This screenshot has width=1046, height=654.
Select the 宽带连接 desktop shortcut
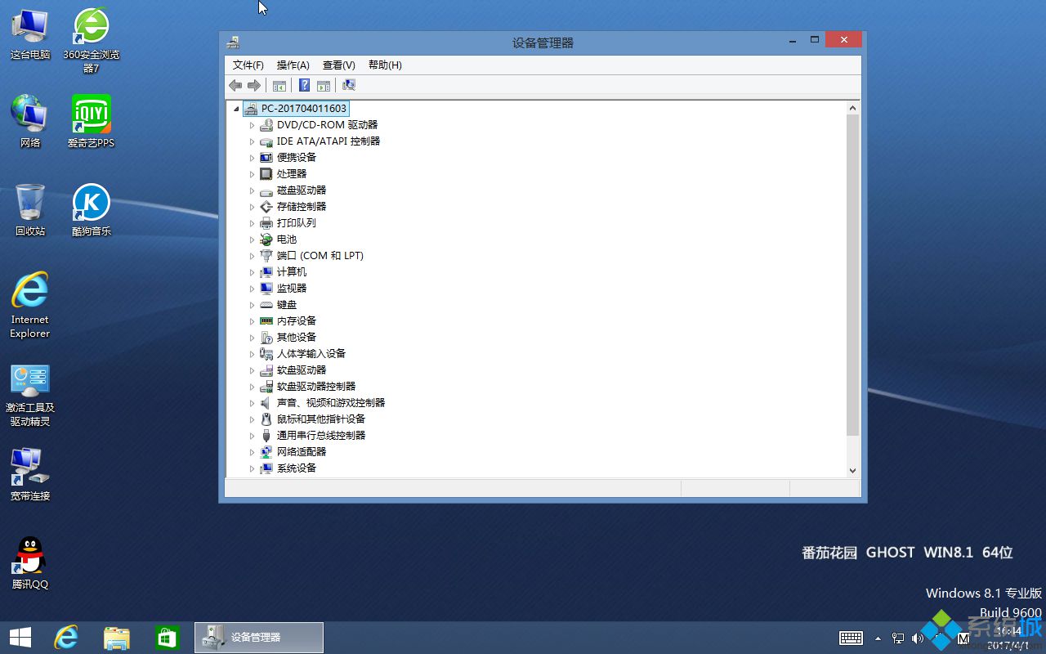30,474
